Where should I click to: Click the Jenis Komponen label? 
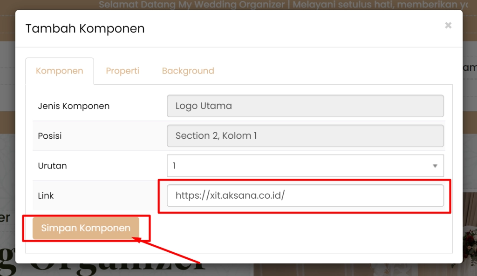pos(74,106)
